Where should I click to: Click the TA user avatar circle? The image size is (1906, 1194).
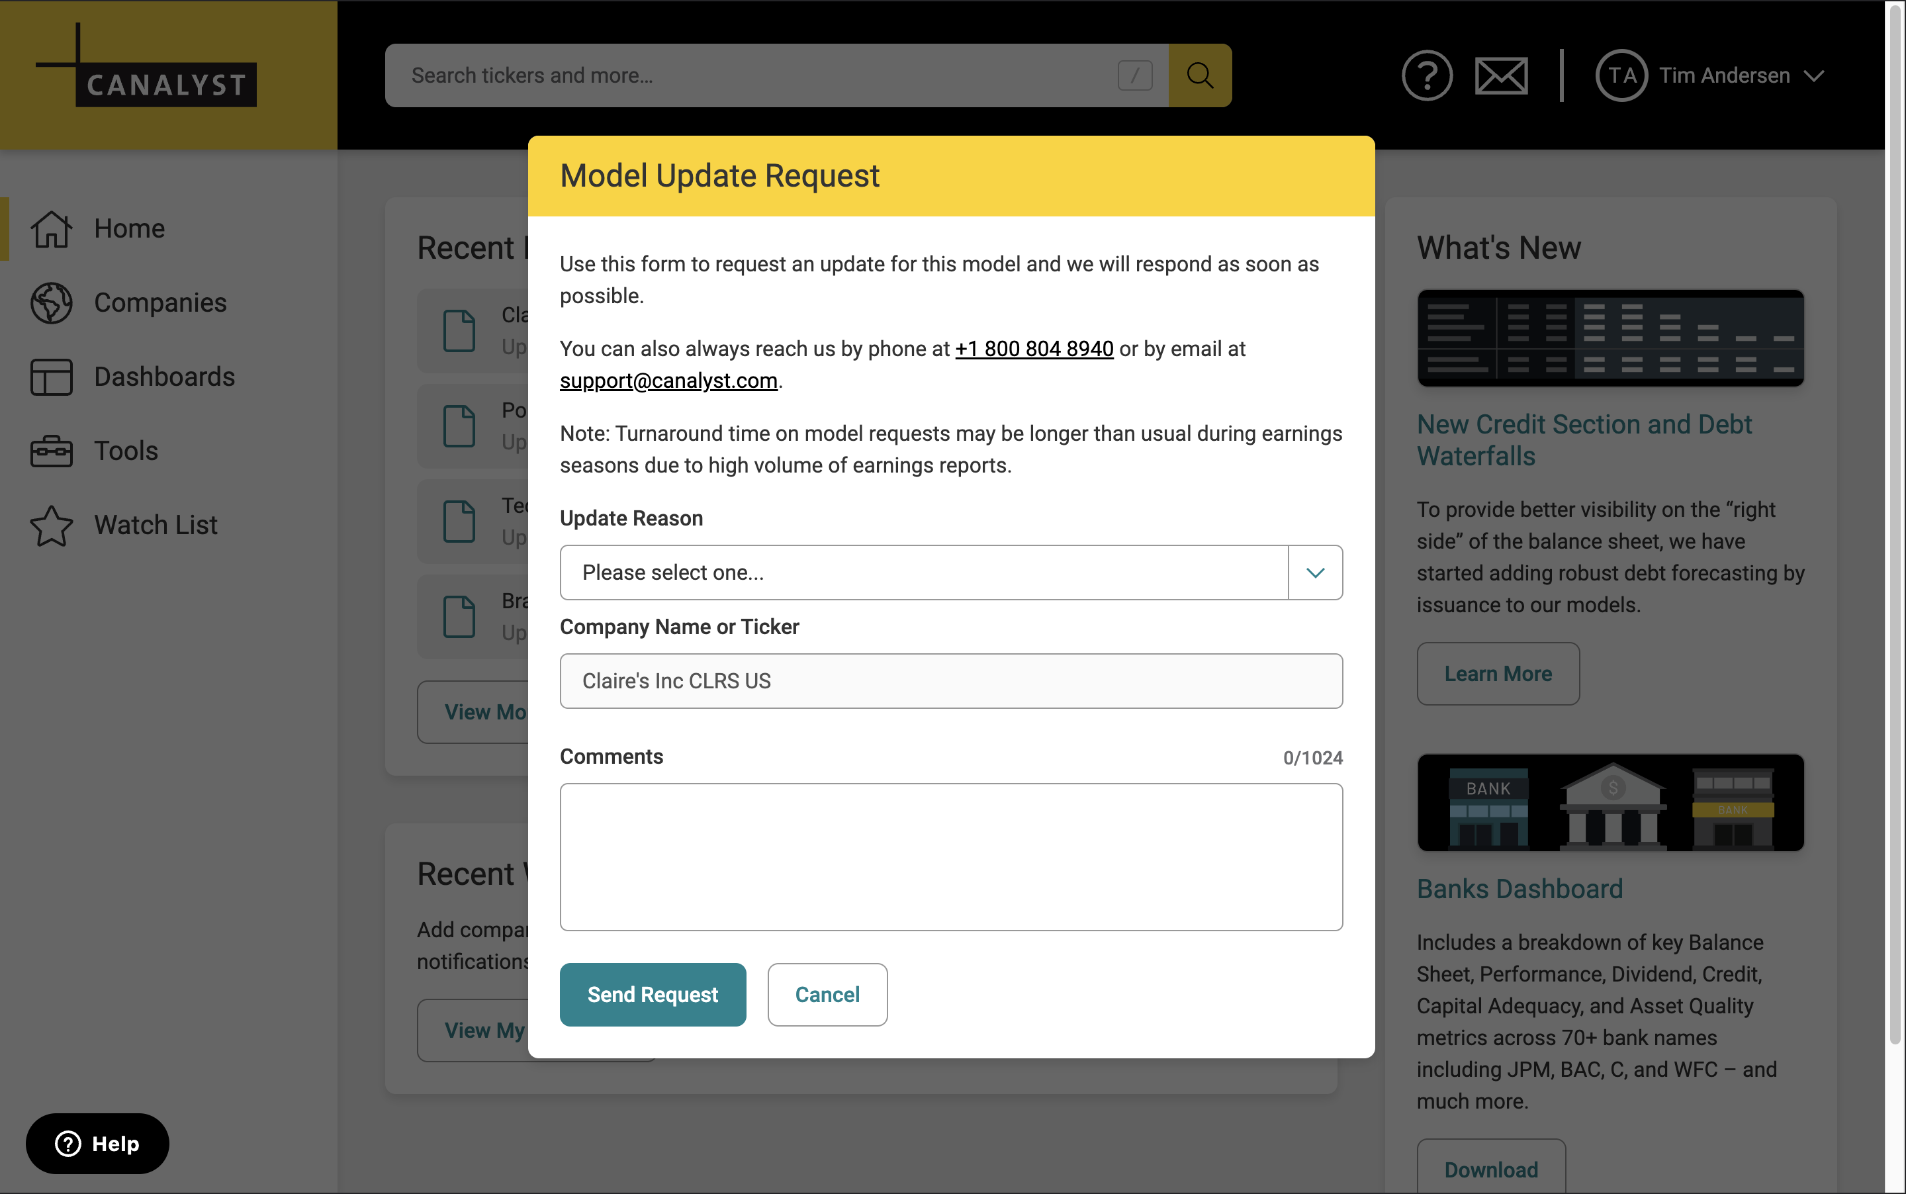point(1621,76)
